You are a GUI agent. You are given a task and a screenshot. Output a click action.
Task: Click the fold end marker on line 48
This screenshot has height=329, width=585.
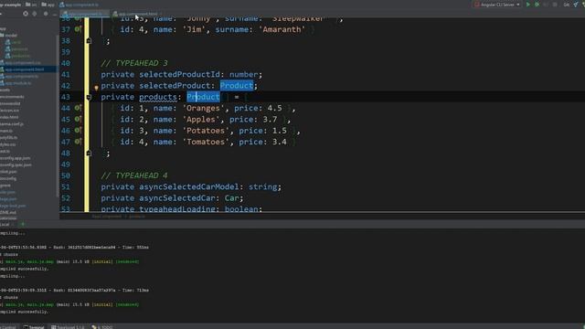[x=89, y=153]
